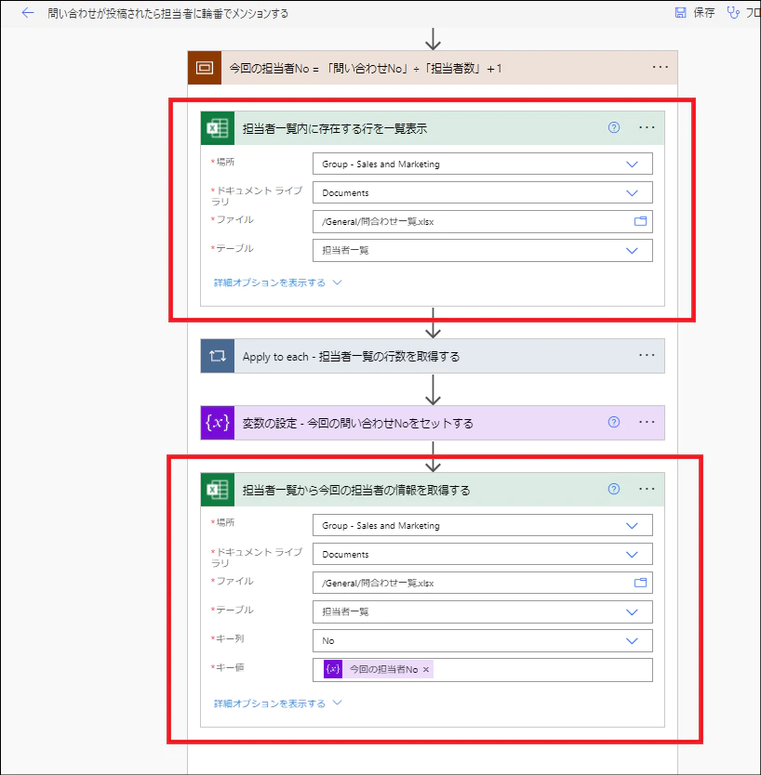The height and width of the screenshot is (775, 761).
Task: Expand テーブル dropdown in the list rows action
Action: [632, 251]
